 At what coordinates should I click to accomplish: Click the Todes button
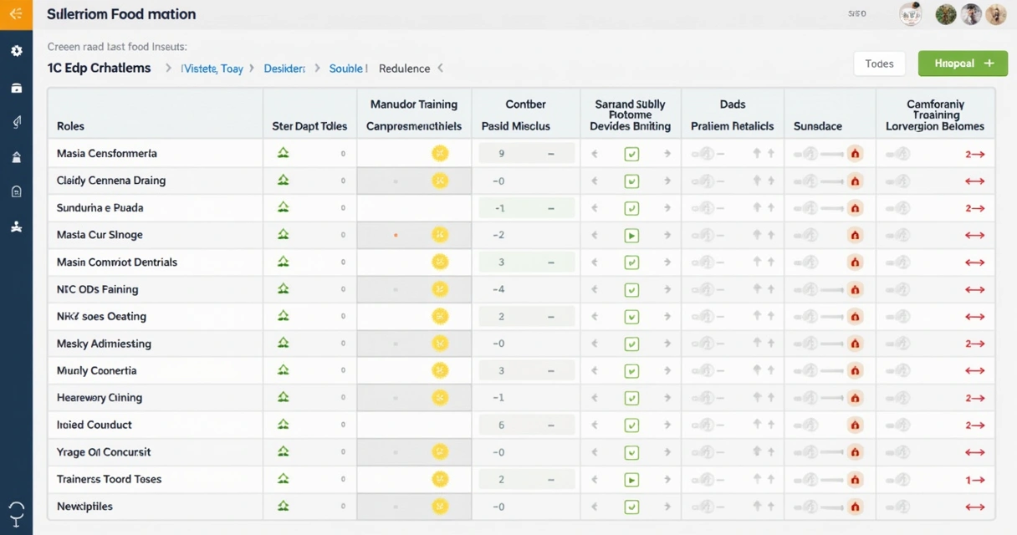879,64
